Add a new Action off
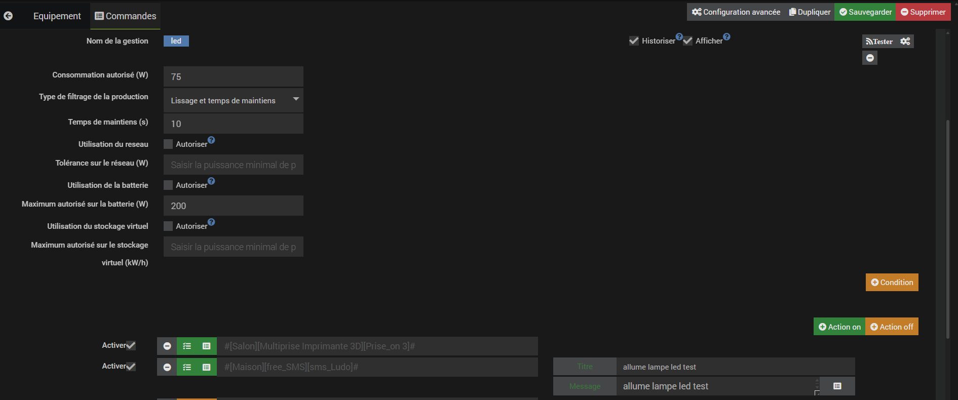The width and height of the screenshot is (958, 400). coord(892,327)
